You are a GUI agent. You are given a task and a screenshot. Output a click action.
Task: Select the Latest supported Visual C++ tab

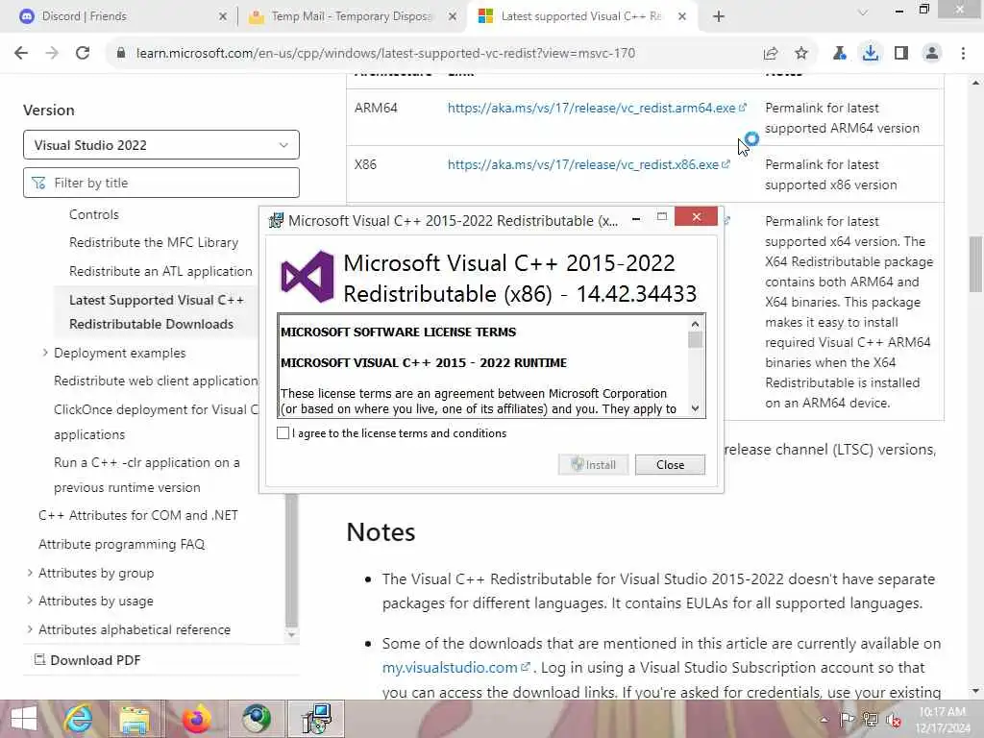pyautogui.click(x=580, y=16)
